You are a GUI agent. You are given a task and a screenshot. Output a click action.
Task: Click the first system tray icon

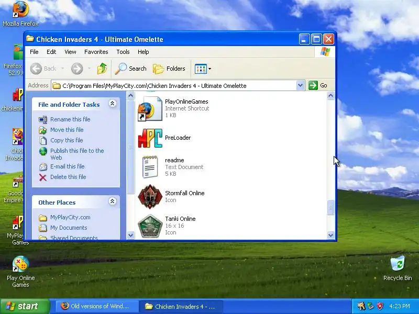click(361, 306)
